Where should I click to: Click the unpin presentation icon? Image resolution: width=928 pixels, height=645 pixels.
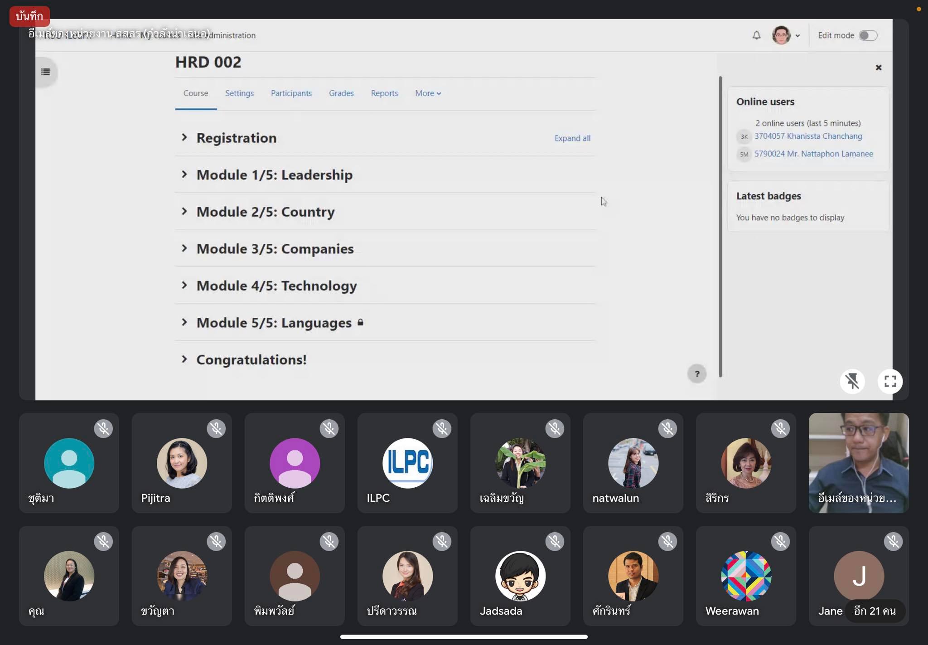pyautogui.click(x=852, y=381)
